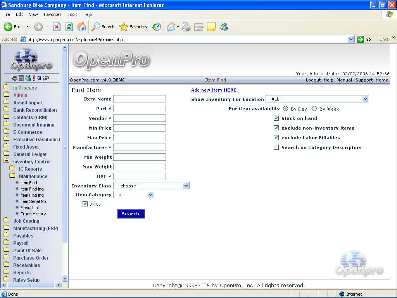This screenshot has height=298, width=397.
Task: Open the speech bubble info icon
Action: coord(46,78)
